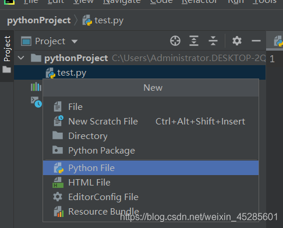Viewport: 283px width, 228px height.
Task: Choose Python File from New menu
Action: point(151,168)
